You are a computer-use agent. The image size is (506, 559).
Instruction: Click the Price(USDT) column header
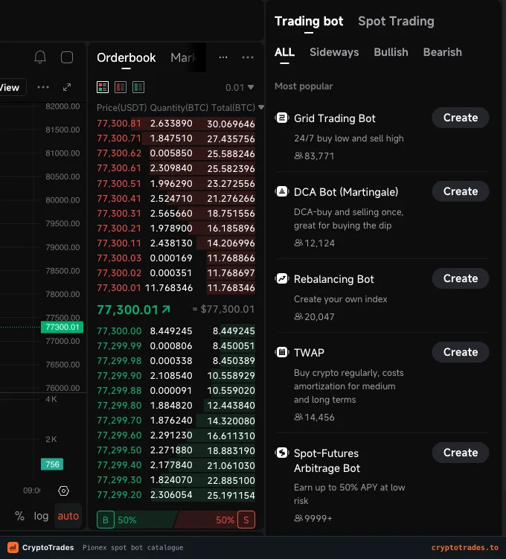point(121,108)
